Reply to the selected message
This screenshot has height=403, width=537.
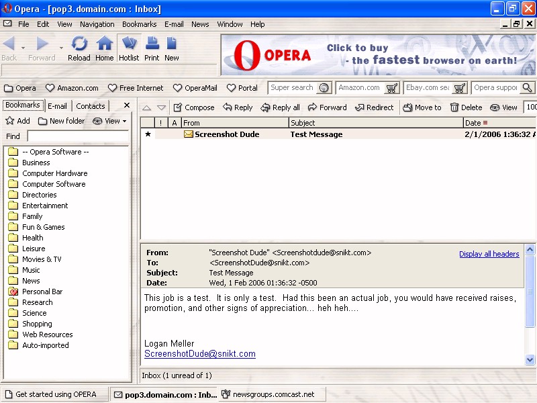pos(238,107)
